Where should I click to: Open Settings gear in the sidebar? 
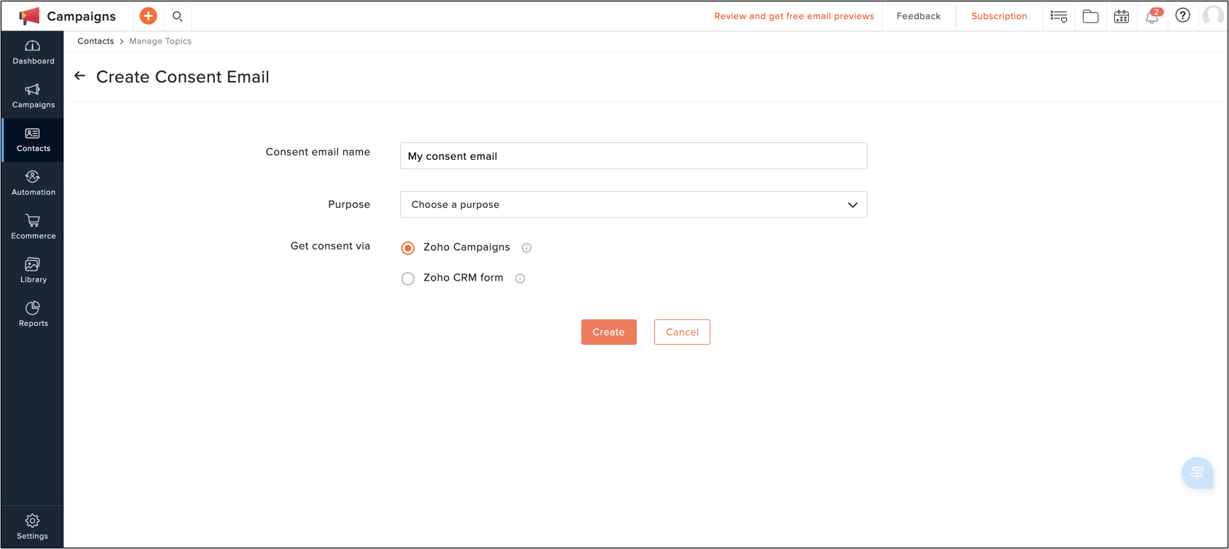coord(33,526)
